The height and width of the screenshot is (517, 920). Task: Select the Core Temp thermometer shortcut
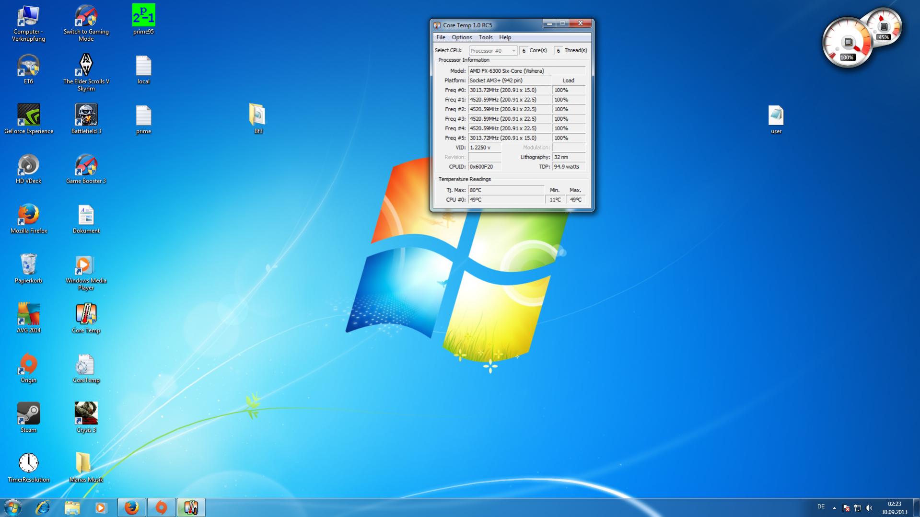(86, 318)
